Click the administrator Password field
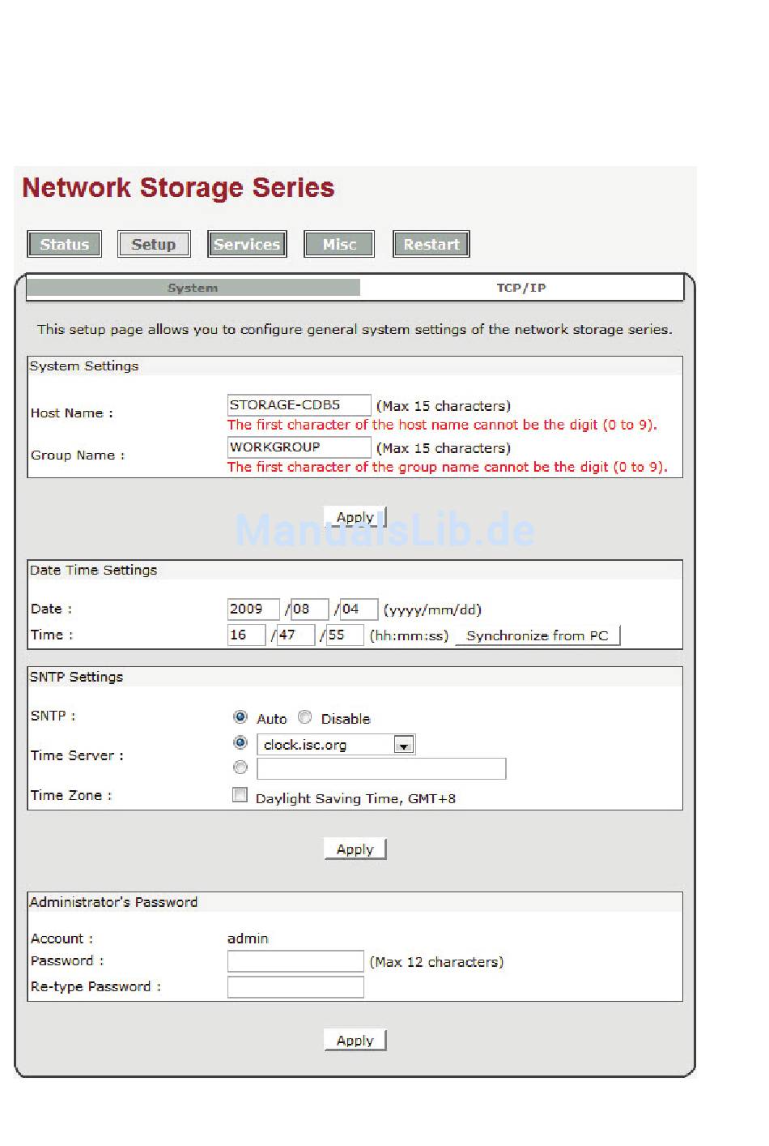The image size is (769, 1146). pos(295,961)
